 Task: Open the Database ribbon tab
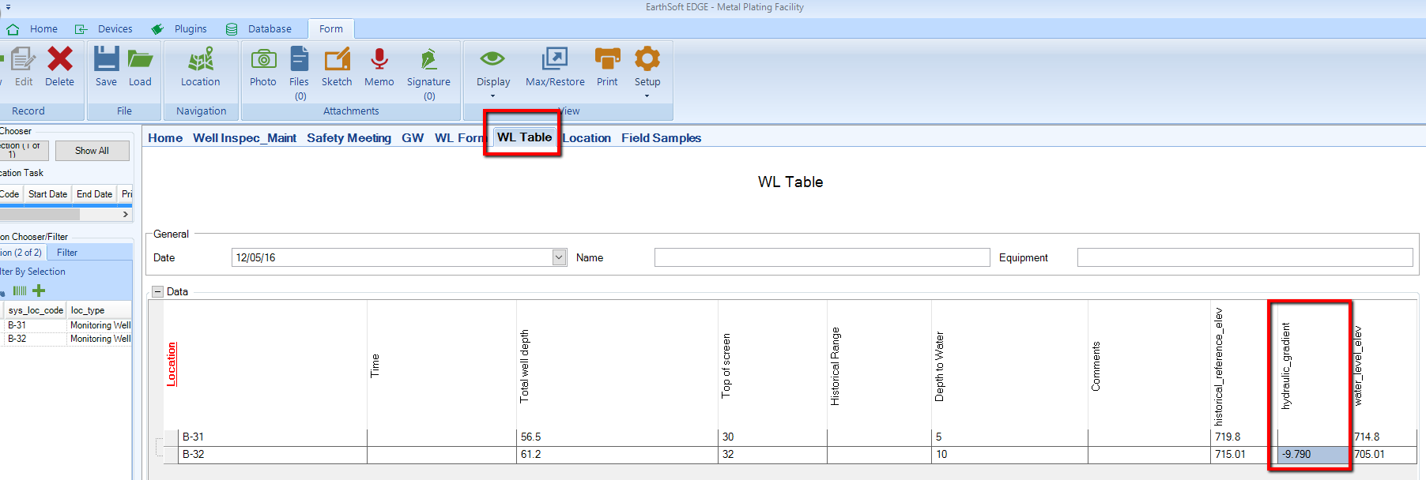(x=269, y=29)
